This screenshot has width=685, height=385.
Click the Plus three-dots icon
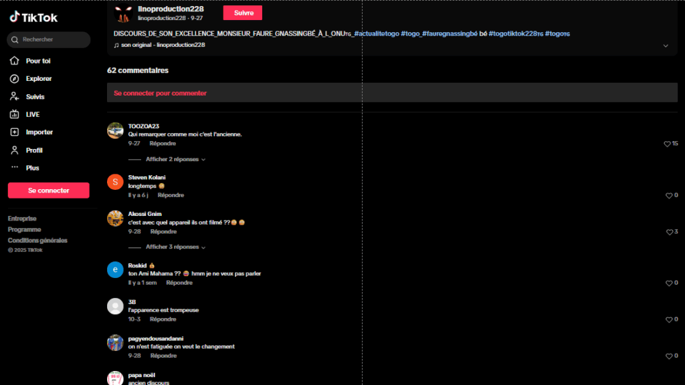click(14, 168)
